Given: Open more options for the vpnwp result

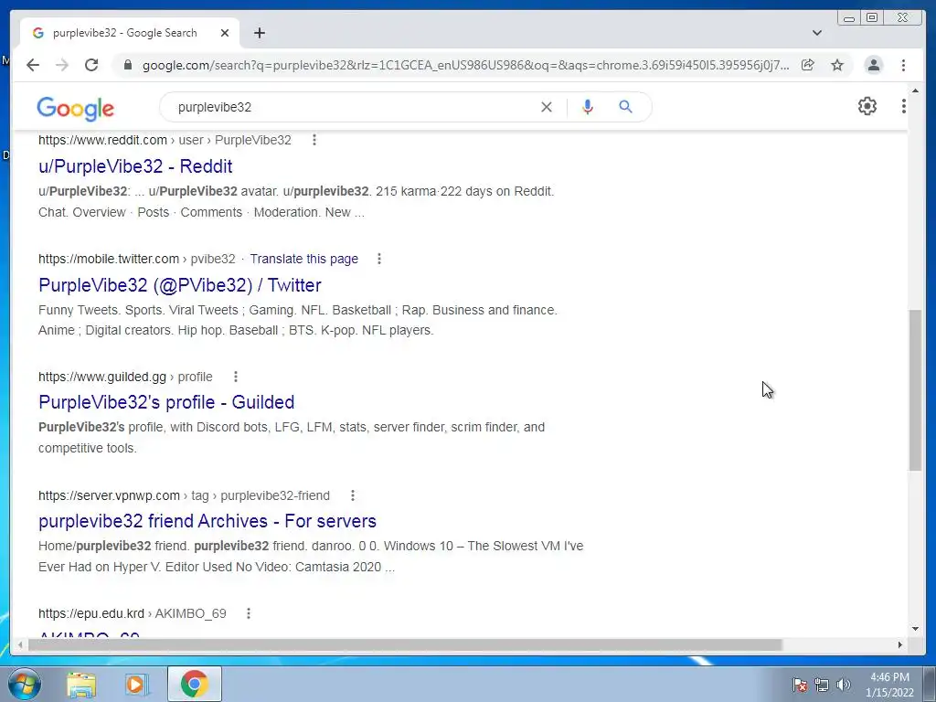Looking at the screenshot, I should point(353,495).
